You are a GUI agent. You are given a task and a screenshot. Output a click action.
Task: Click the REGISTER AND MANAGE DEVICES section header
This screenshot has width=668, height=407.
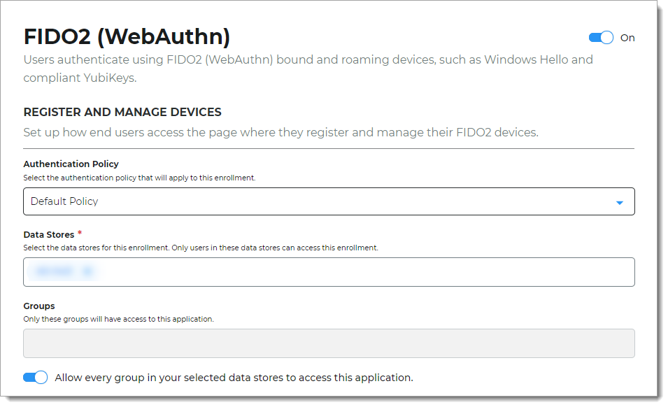[122, 112]
